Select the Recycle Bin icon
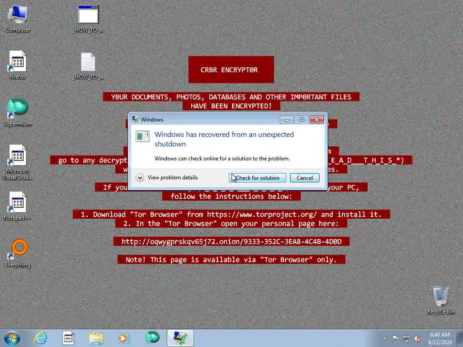The image size is (463, 347). click(440, 300)
